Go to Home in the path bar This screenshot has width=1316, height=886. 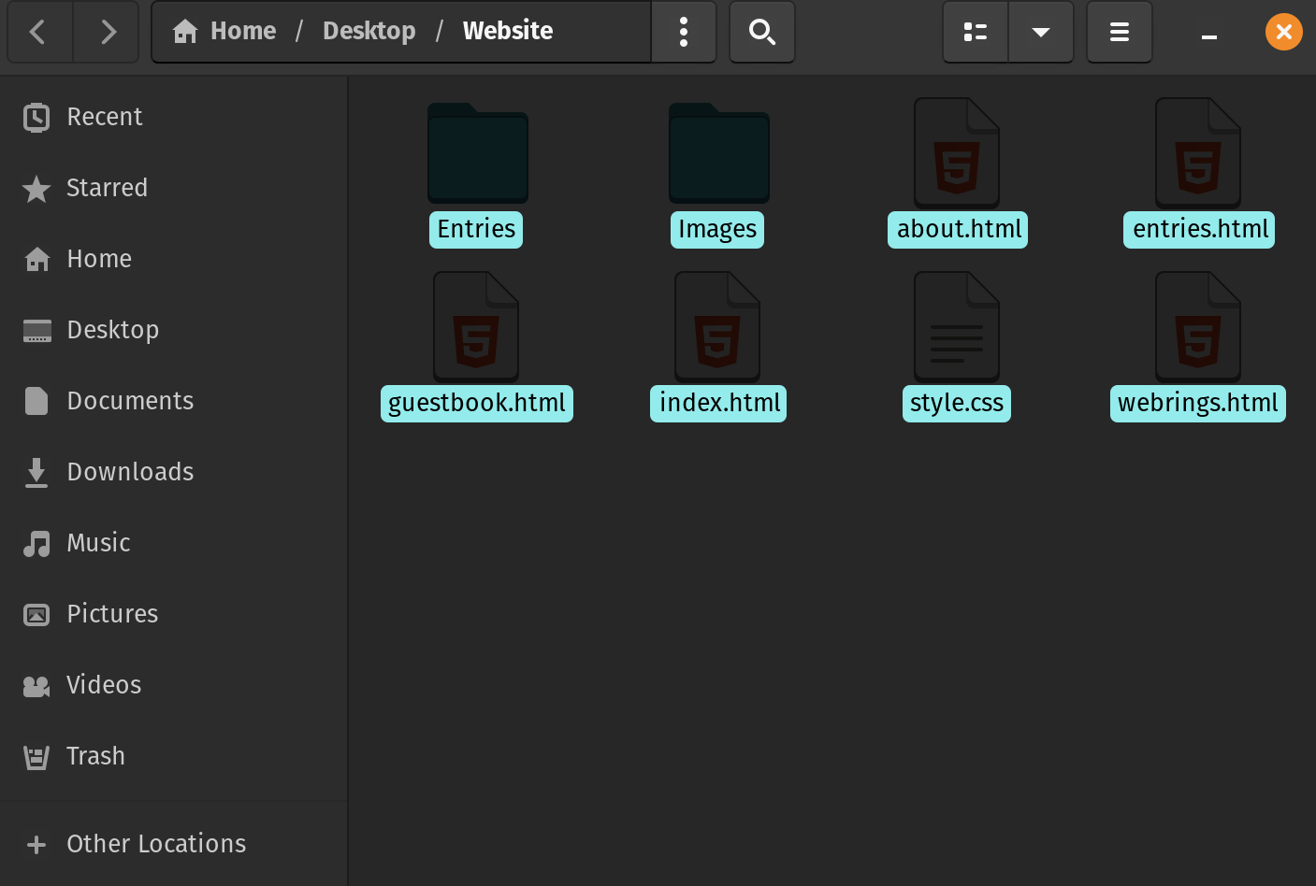225,31
